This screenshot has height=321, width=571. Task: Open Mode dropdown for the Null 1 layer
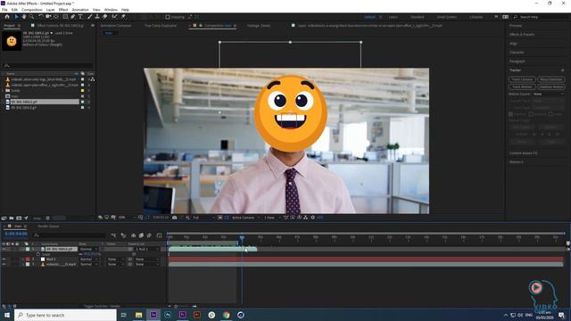(88, 259)
